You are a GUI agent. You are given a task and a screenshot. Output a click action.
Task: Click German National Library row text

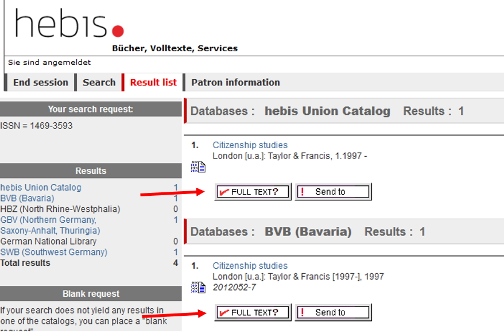(x=48, y=241)
